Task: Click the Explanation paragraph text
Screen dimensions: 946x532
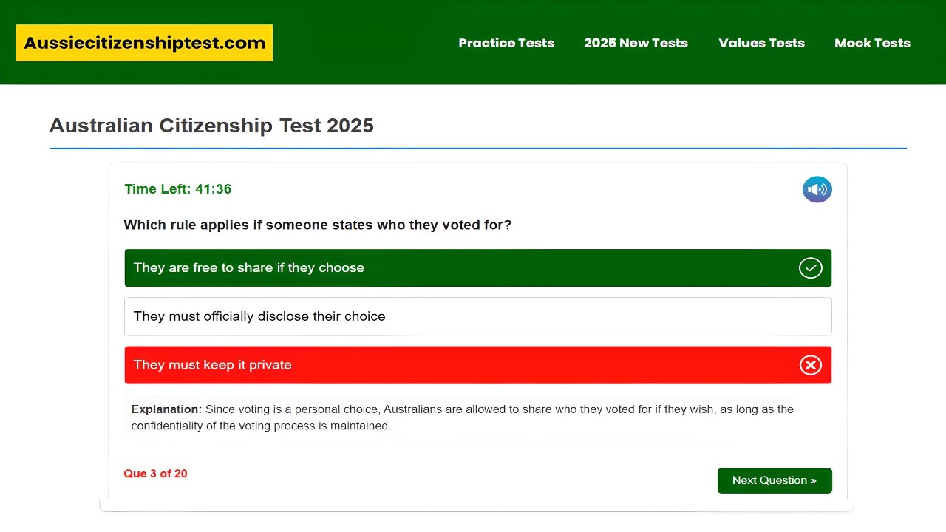Action: (462, 417)
